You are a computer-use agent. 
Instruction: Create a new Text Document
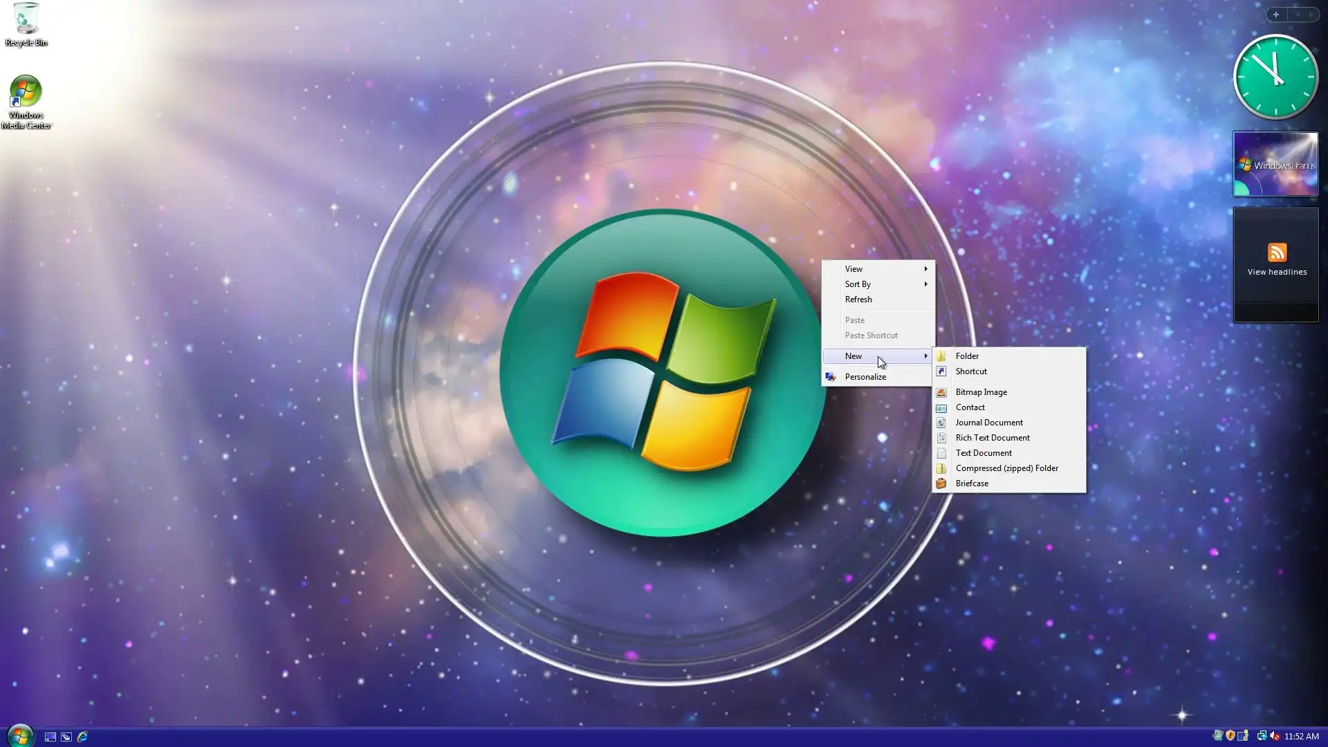(x=984, y=453)
